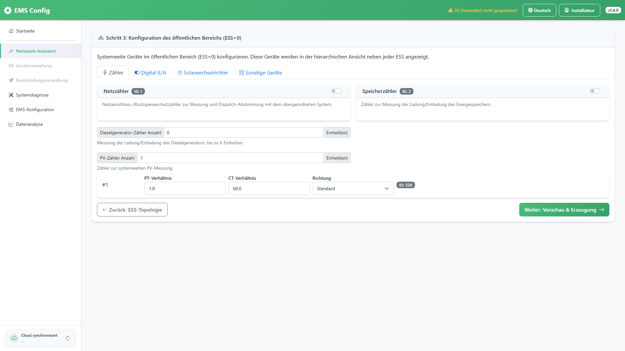Switch to the Digital-E/A tab
The width and height of the screenshot is (625, 351).
150,72
